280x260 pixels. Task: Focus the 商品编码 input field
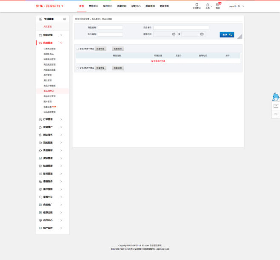click(110, 28)
